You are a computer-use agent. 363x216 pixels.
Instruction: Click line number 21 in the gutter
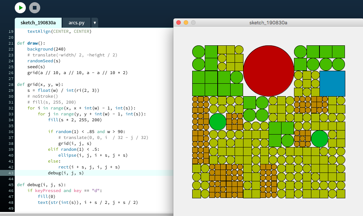[x=10, y=43]
